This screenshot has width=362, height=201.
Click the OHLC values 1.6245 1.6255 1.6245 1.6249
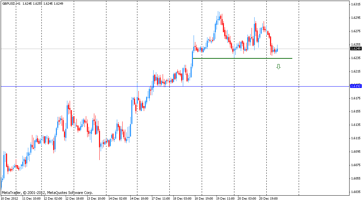(43, 4)
